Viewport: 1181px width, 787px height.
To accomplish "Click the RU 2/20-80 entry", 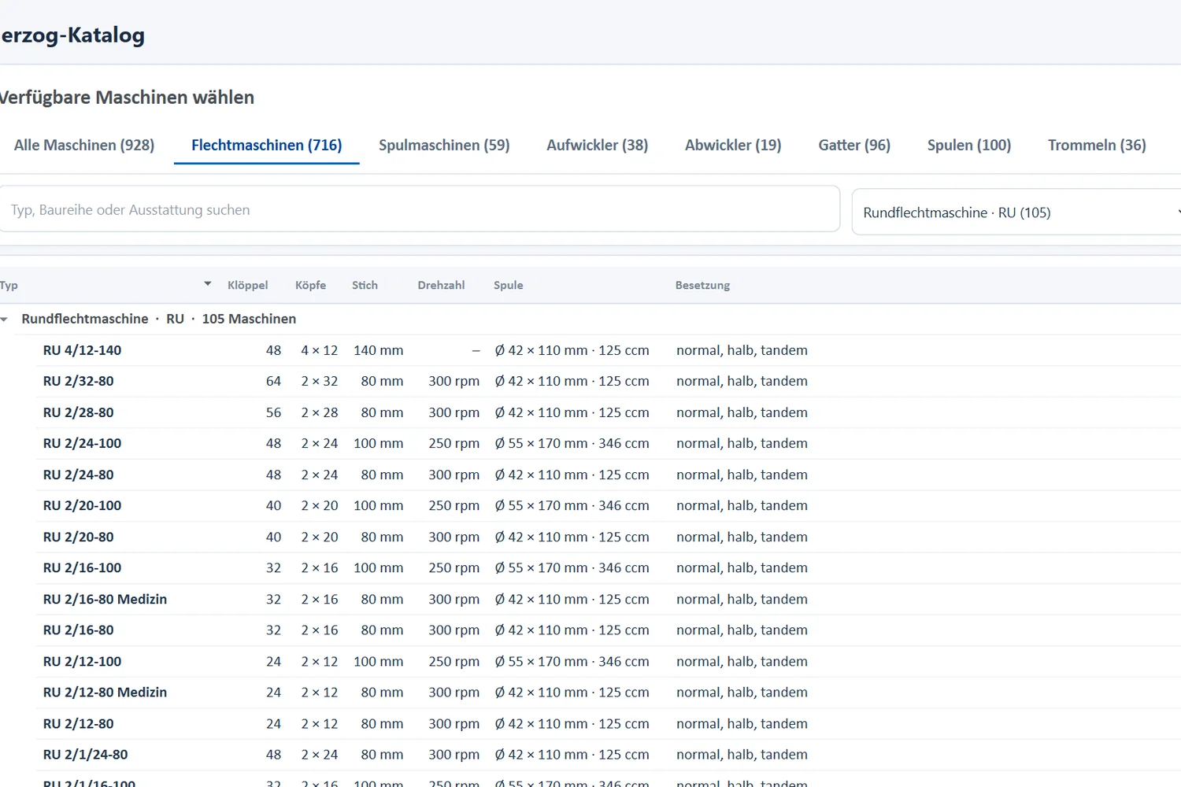I will [x=608, y=537].
